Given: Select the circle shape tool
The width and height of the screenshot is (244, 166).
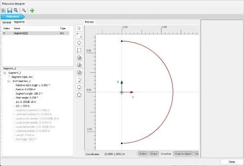Looking at the screenshot, I should click(79, 43).
